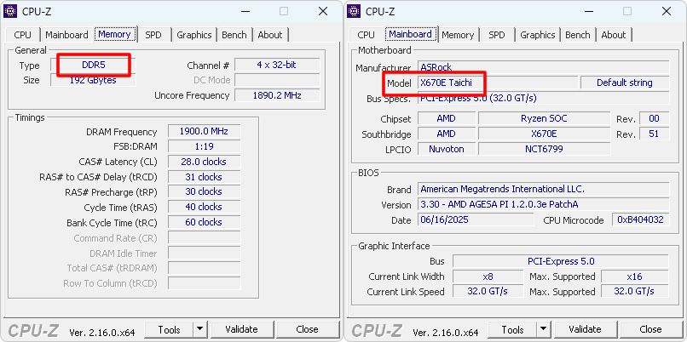Click BIOS version 3.30 AGESA value
The image size is (687, 342).
click(543, 204)
